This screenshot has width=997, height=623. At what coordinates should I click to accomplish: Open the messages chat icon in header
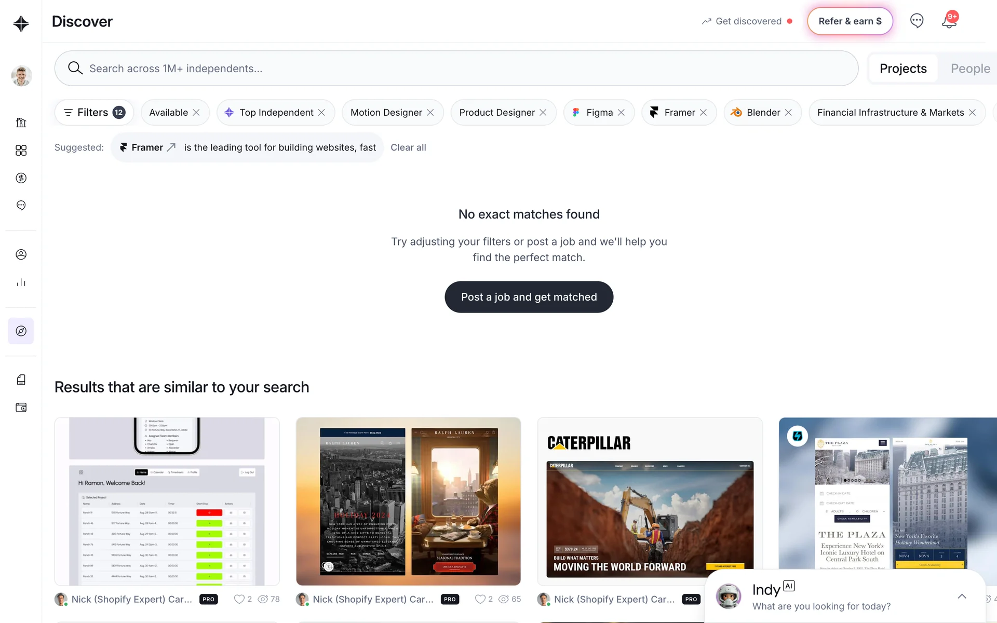pos(917,21)
